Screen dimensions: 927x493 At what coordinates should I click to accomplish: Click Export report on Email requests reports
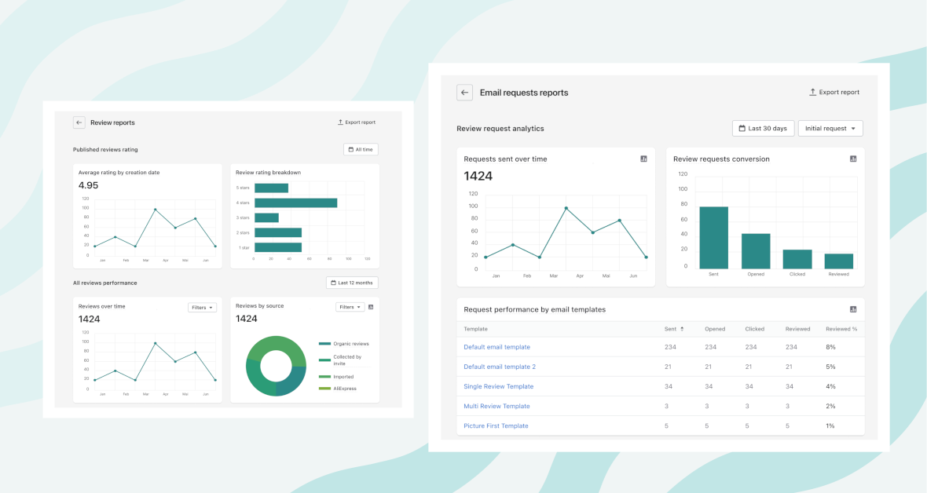pos(834,91)
